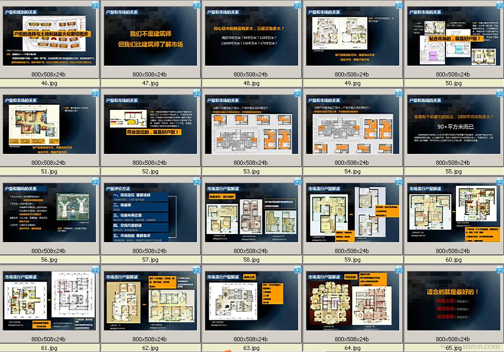Highlight the caption "55.jpg"
Viewport: 504px width, 352px height.
[454, 172]
